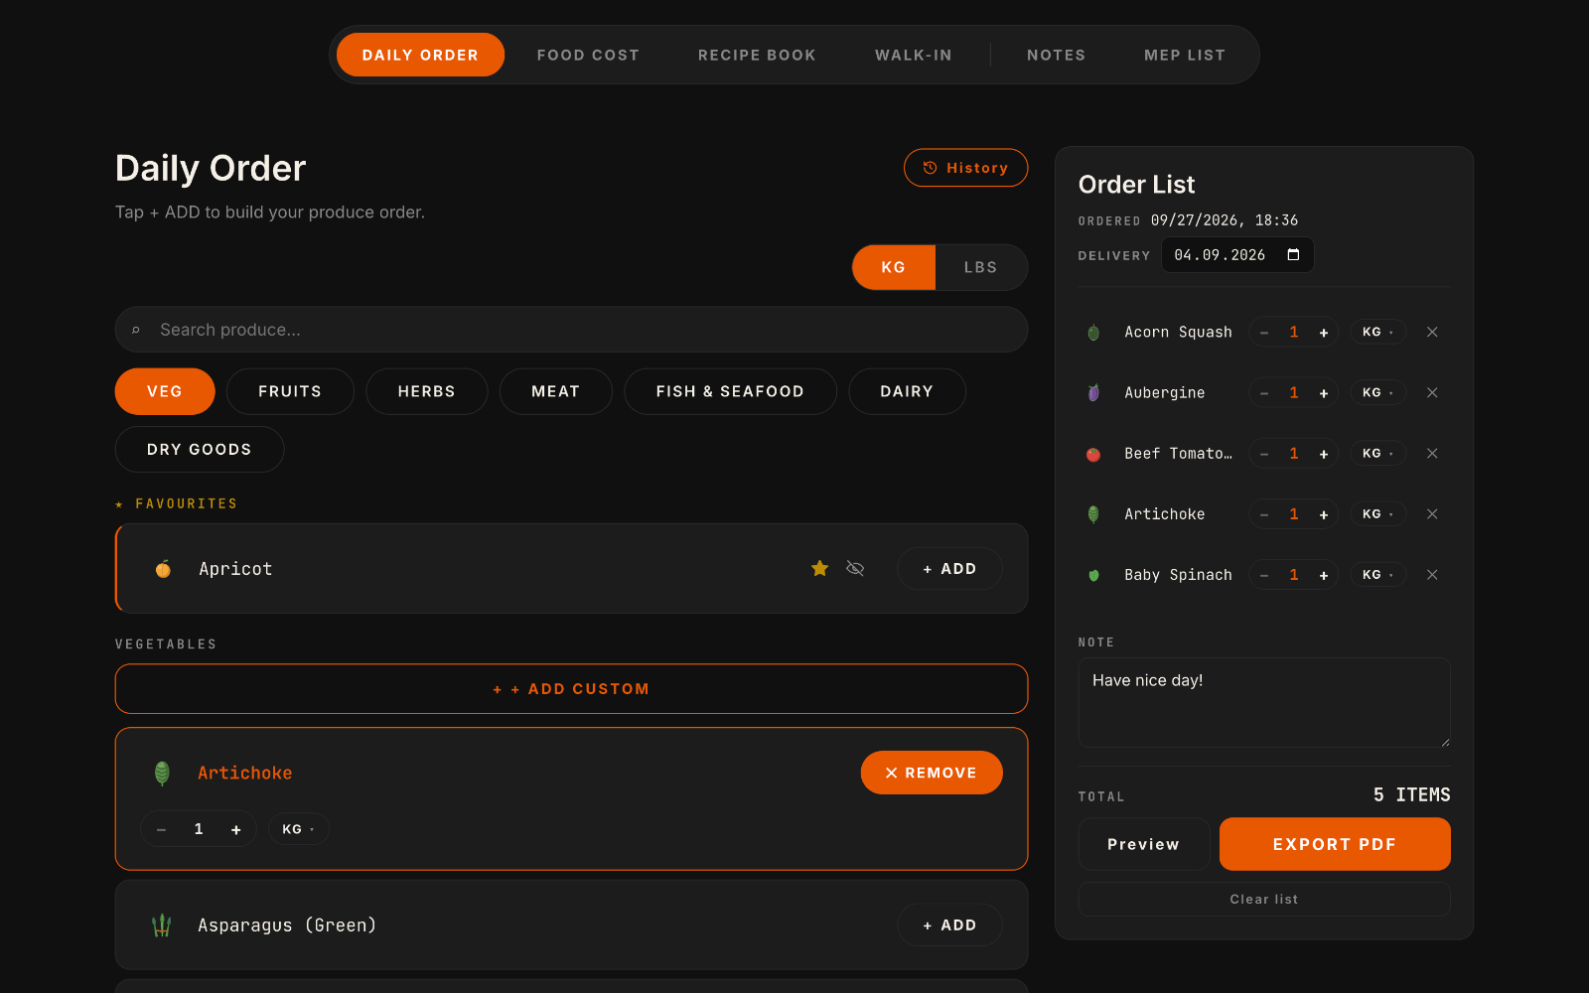The image size is (1589, 993).
Task: Preview the order list
Action: [x=1144, y=844]
